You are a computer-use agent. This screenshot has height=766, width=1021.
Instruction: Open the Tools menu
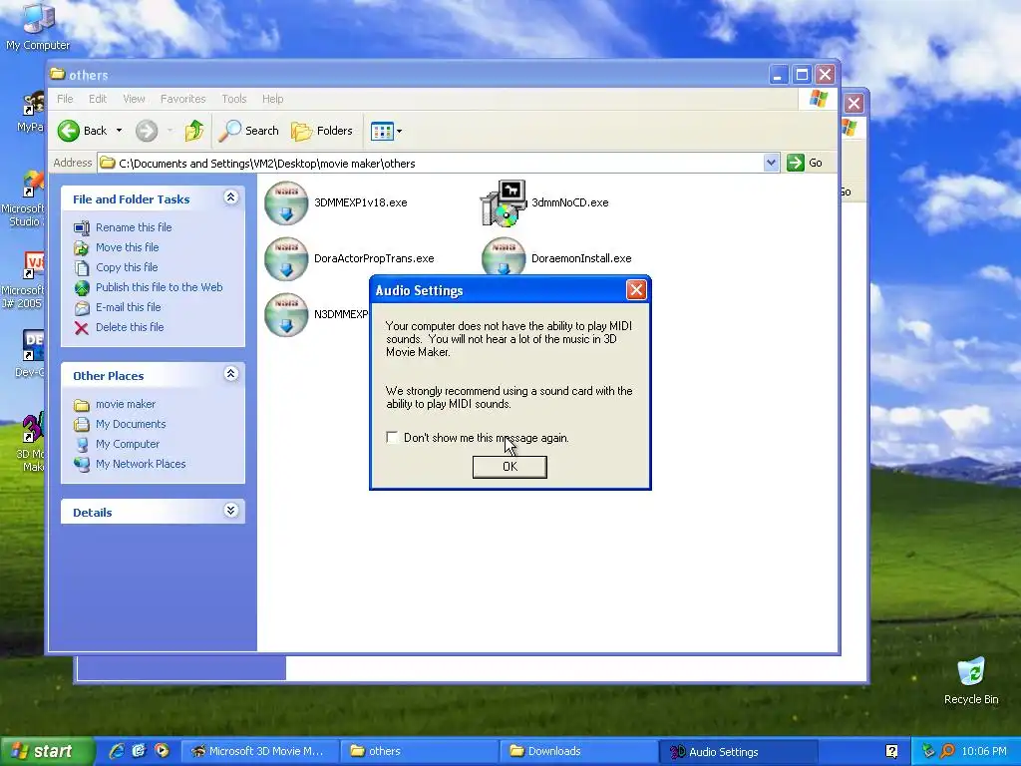point(233,99)
